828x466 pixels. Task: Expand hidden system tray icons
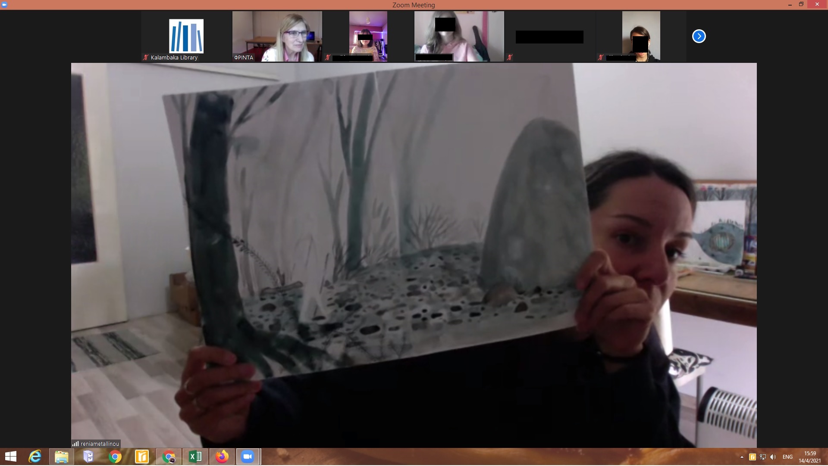pyautogui.click(x=742, y=457)
